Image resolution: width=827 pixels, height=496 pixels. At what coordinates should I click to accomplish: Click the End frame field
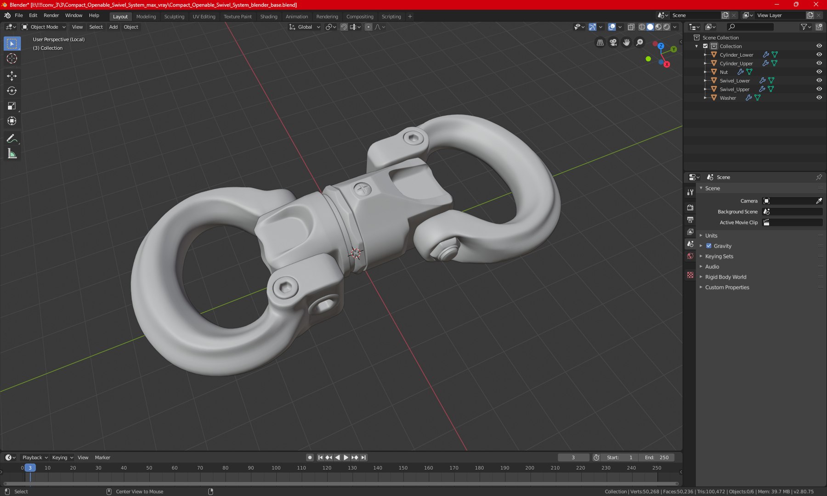click(x=657, y=457)
